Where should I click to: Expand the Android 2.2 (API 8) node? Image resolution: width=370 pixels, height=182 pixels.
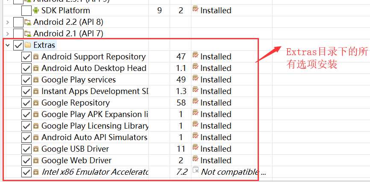pyautogui.click(x=8, y=22)
